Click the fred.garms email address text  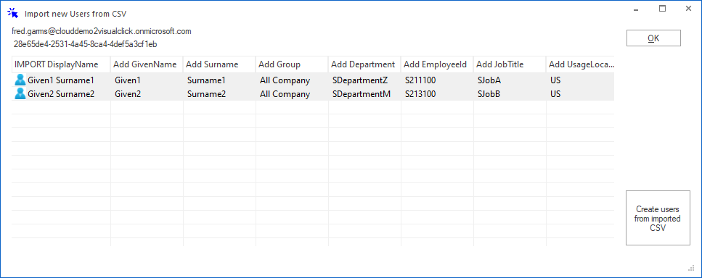pyautogui.click(x=102, y=31)
